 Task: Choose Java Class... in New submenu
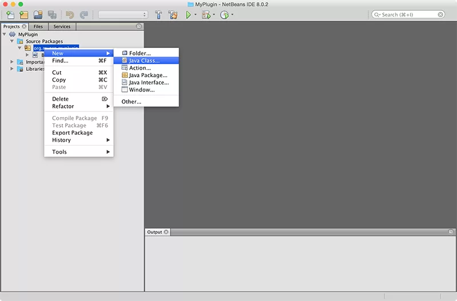point(146,61)
